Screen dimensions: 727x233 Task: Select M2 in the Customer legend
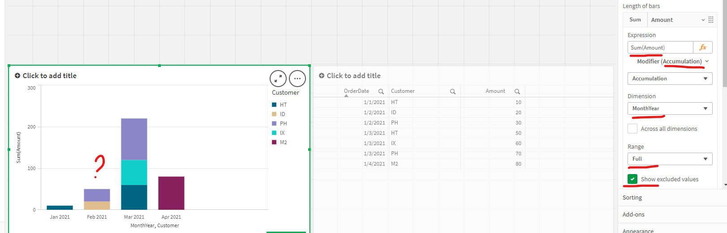point(279,142)
